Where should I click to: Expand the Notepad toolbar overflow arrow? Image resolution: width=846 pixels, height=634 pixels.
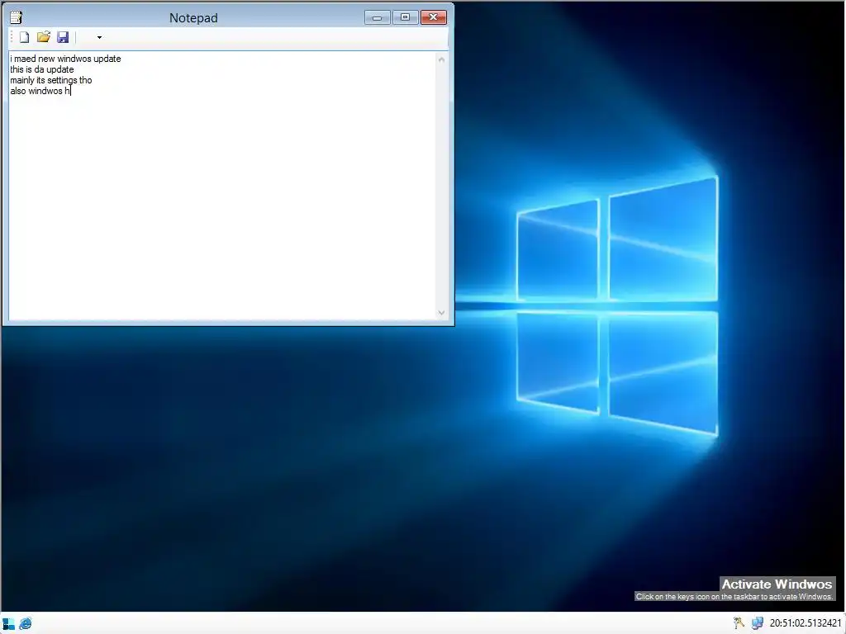[99, 37]
